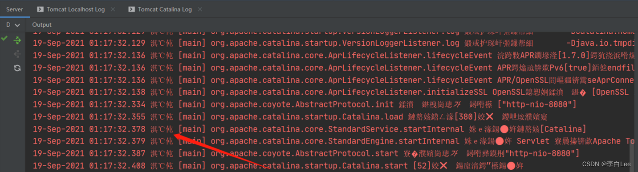The image size is (638, 172).
Task: Expand the D deployment dropdown chevron
Action: tap(17, 25)
